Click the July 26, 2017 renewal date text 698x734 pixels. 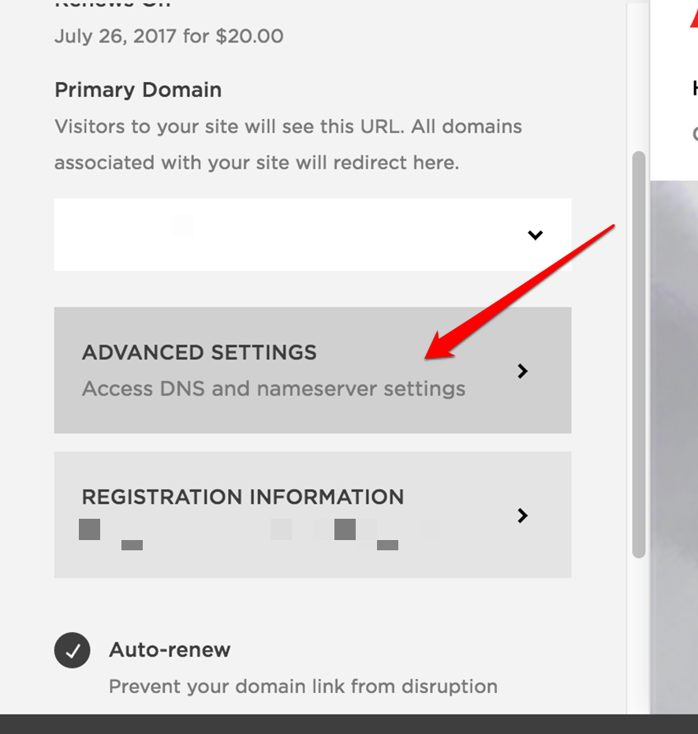pos(169,36)
